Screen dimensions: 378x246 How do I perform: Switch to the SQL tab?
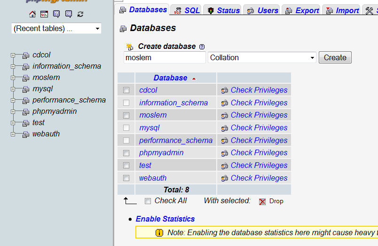pyautogui.click(x=187, y=10)
